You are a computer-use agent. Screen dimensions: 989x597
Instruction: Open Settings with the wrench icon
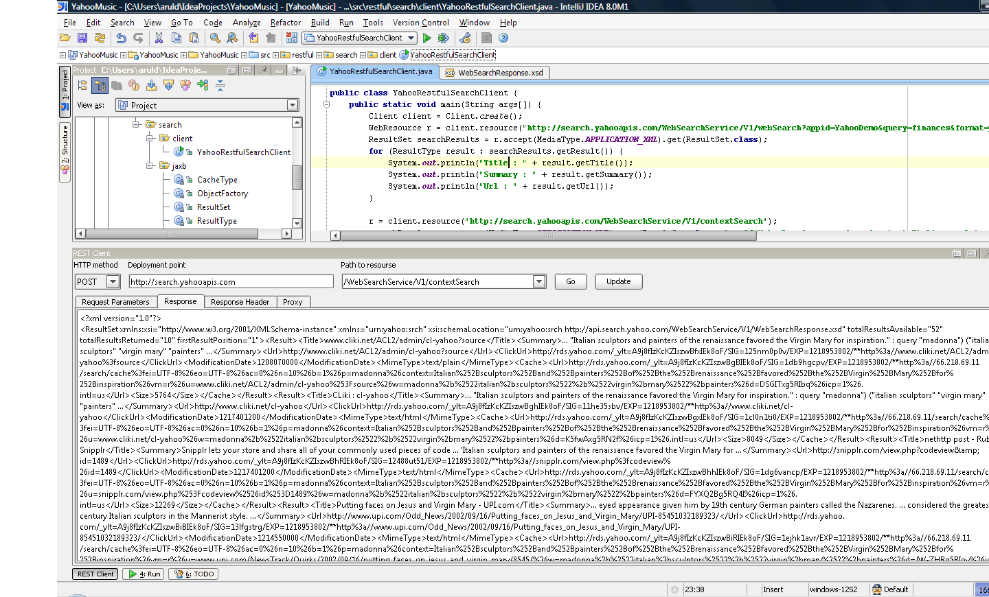click(465, 38)
